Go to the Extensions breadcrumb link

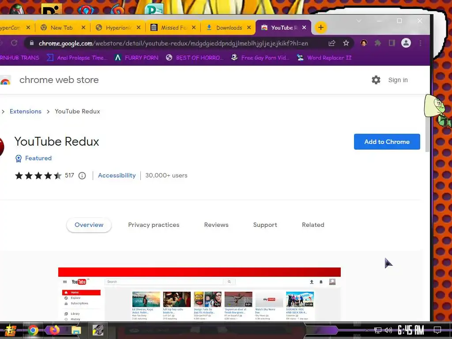point(25,111)
